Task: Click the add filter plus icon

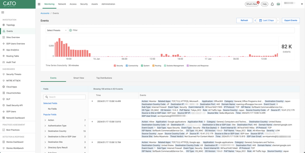Action: [x=71, y=30]
